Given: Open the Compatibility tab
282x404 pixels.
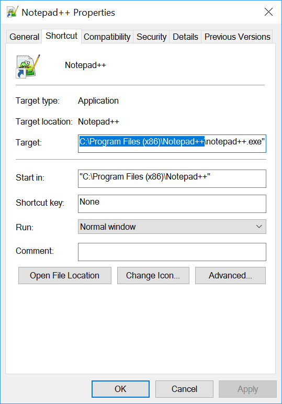Looking at the screenshot, I should point(107,37).
